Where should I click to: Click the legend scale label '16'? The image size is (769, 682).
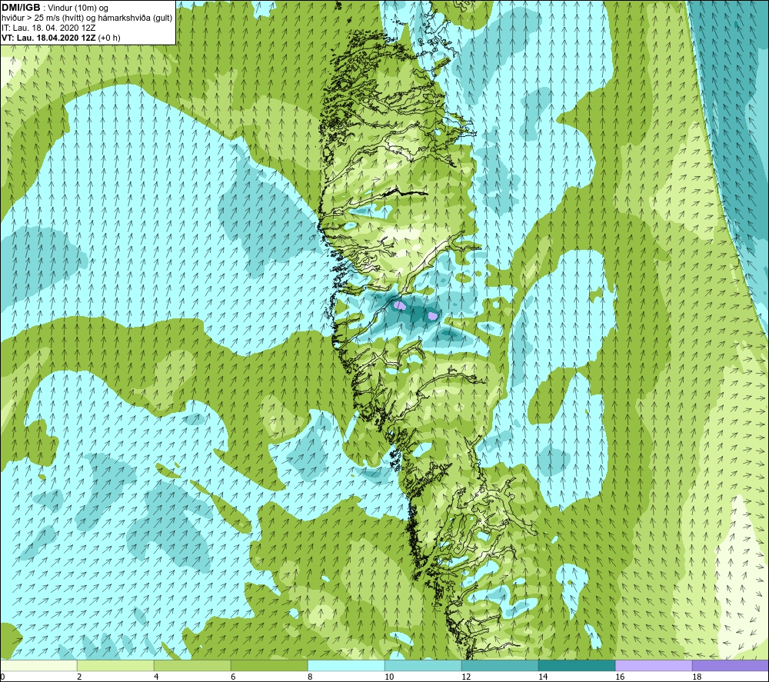(620, 677)
